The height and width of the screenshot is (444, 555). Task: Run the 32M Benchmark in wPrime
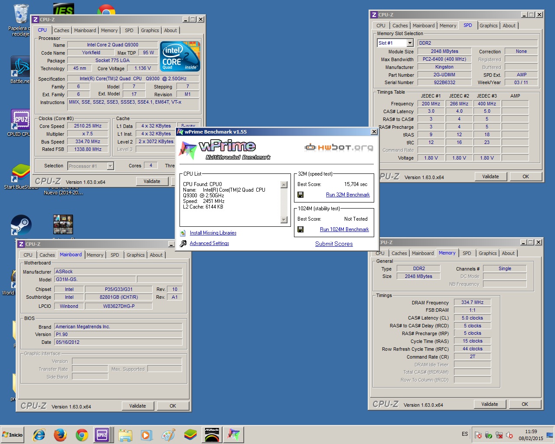[x=348, y=195]
